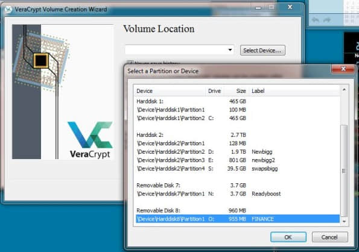The height and width of the screenshot is (252, 359).
Task: Click the VeraCrypt VC logo image
Action: [x=91, y=140]
